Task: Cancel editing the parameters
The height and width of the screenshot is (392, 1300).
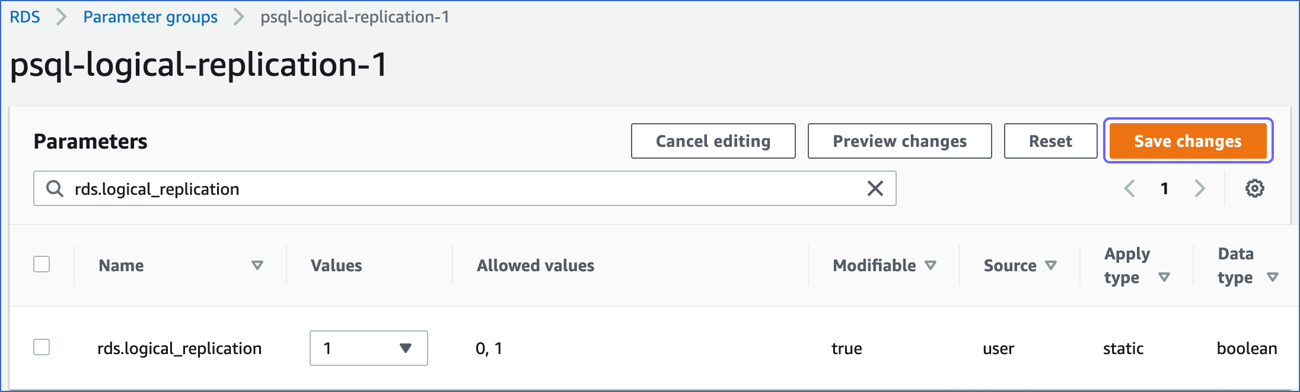Action: tap(713, 141)
